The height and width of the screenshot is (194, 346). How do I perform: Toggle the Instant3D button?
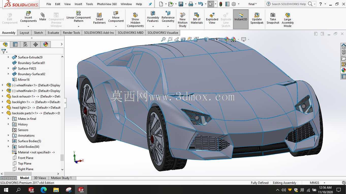point(241,20)
